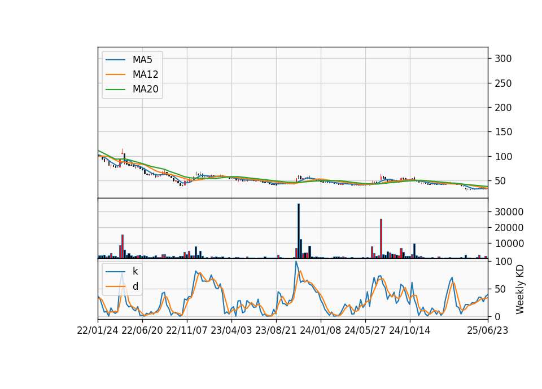Viewport: 542px width, 389px height.
Task: Click the k legend label
Action: coord(135,271)
